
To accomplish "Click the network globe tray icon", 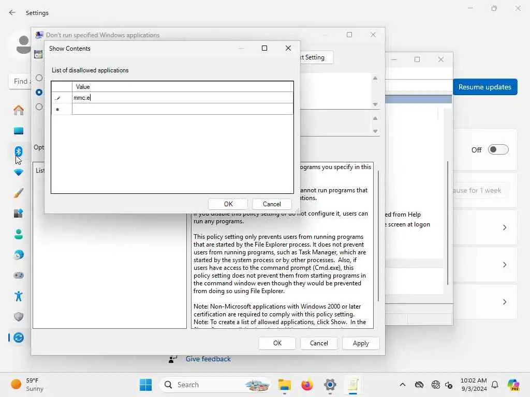I will click(x=436, y=385).
